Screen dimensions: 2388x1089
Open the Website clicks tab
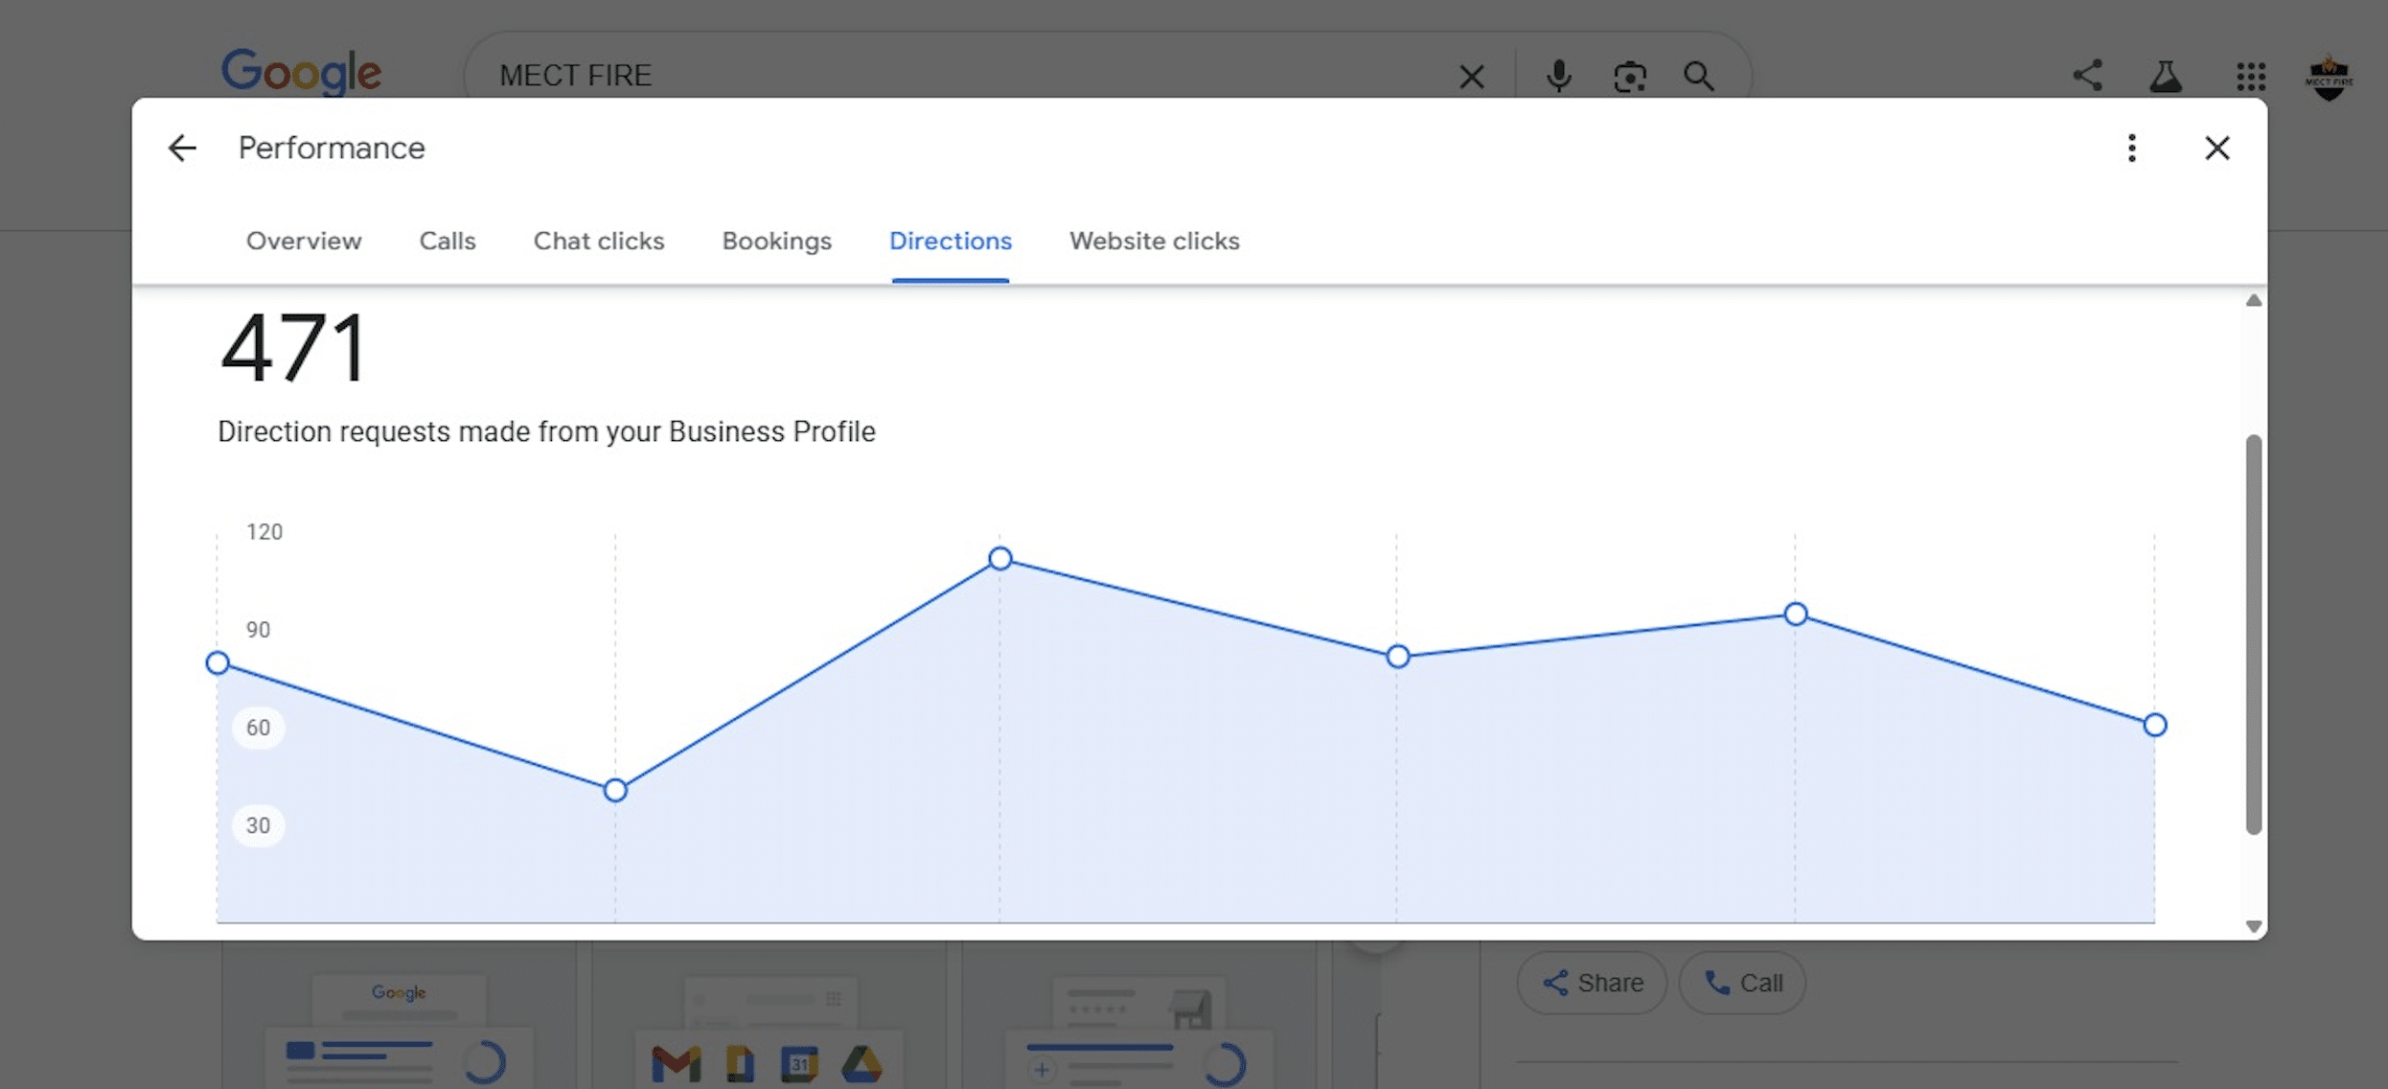[x=1154, y=241]
